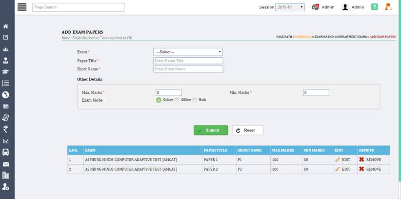Edit the Paper 1 row

pyautogui.click(x=342, y=159)
